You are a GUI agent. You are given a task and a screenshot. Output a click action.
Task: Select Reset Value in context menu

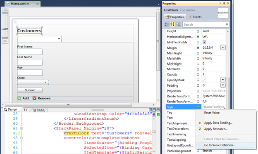[x=212, y=113]
